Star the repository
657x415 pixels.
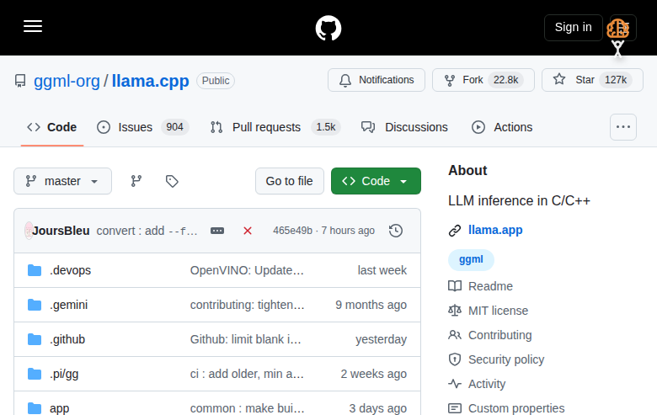click(x=592, y=80)
